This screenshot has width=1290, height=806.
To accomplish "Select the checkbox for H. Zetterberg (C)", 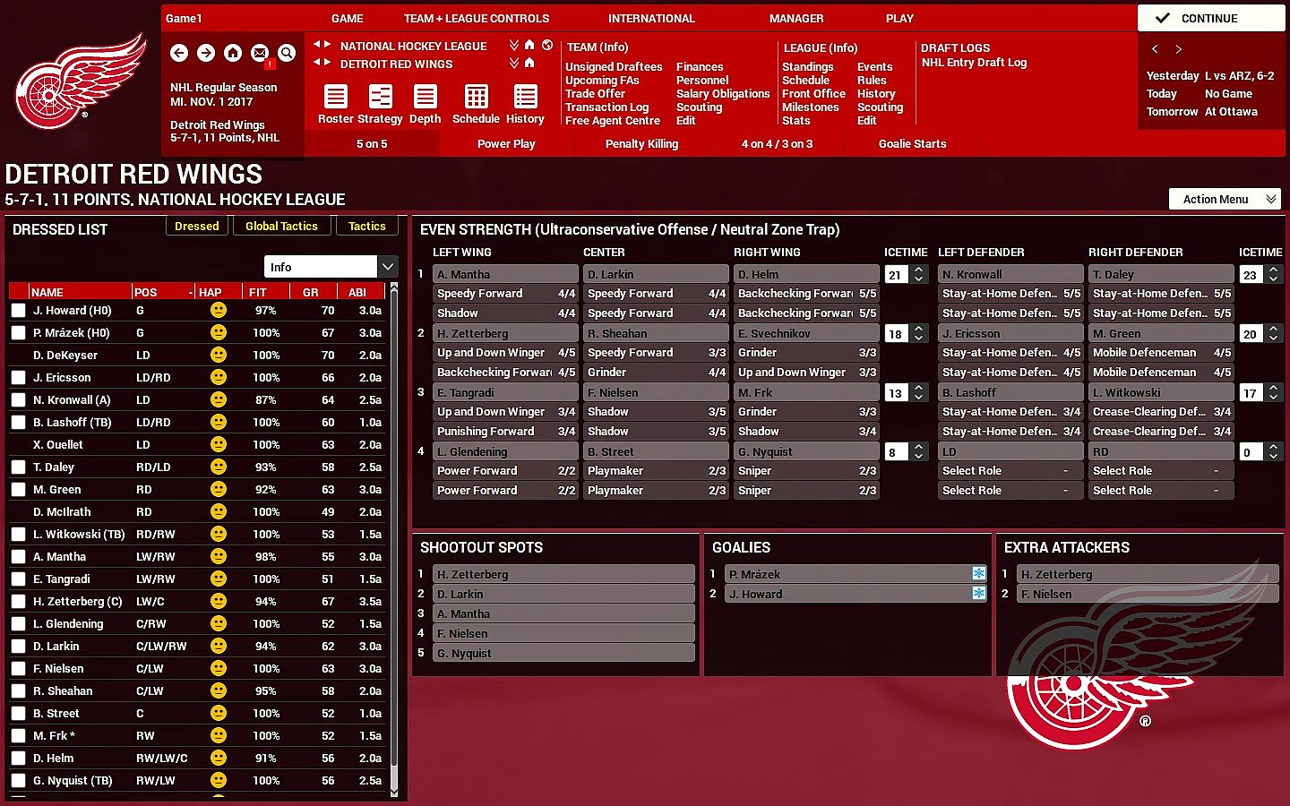I will tap(18, 601).
